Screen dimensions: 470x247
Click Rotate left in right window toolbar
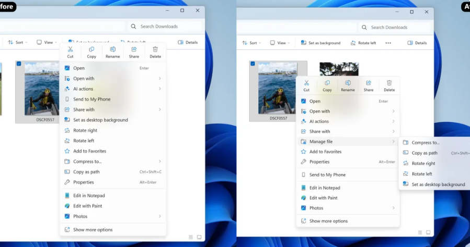tap(363, 43)
